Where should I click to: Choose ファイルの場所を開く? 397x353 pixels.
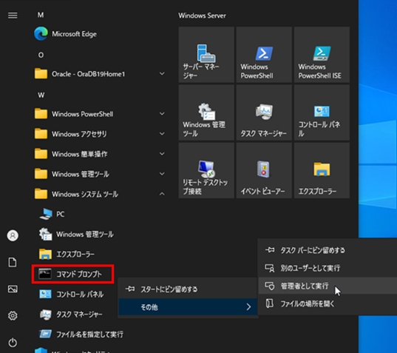coord(328,303)
